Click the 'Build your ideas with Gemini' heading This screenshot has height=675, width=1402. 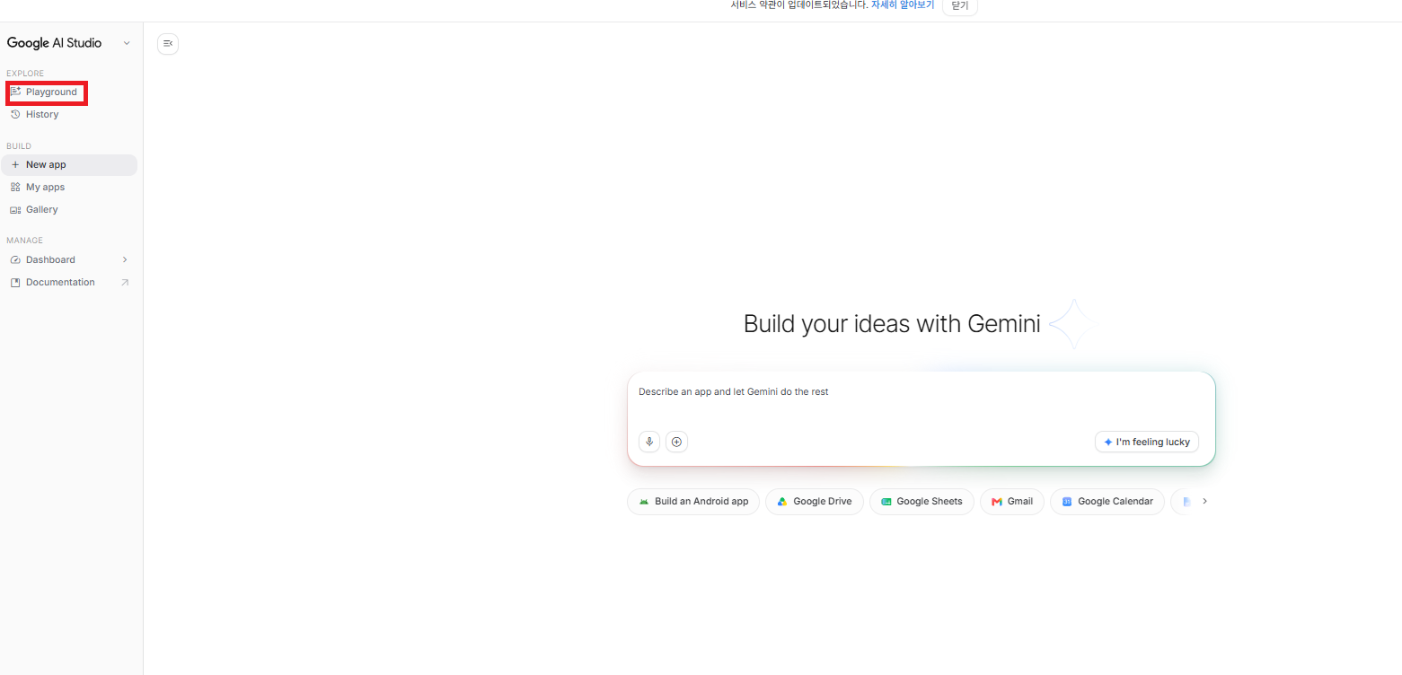pos(892,324)
